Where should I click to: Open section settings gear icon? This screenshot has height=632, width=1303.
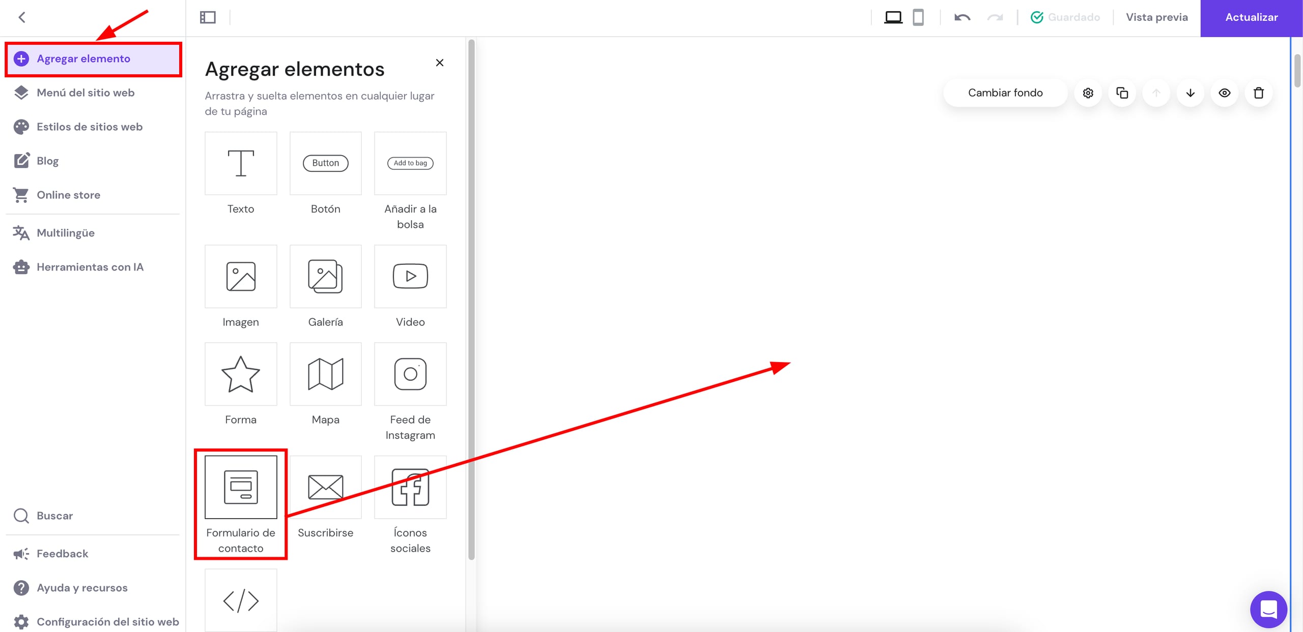tap(1088, 93)
